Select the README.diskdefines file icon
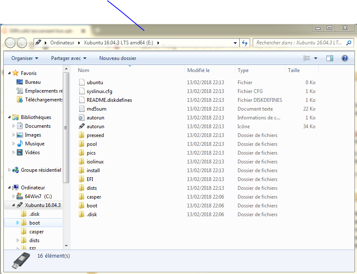 click(82, 100)
